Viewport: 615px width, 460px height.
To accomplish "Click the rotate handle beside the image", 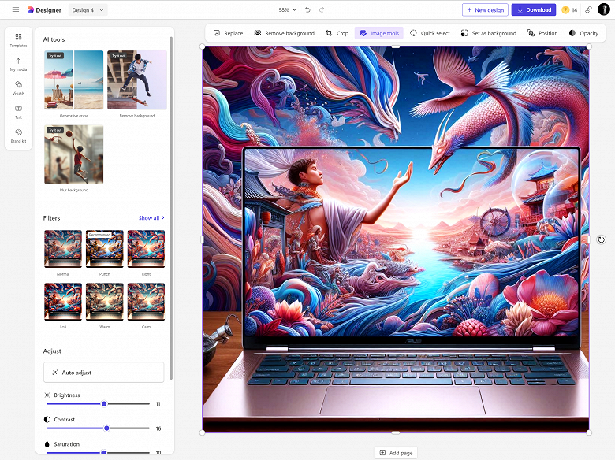I will (x=602, y=239).
